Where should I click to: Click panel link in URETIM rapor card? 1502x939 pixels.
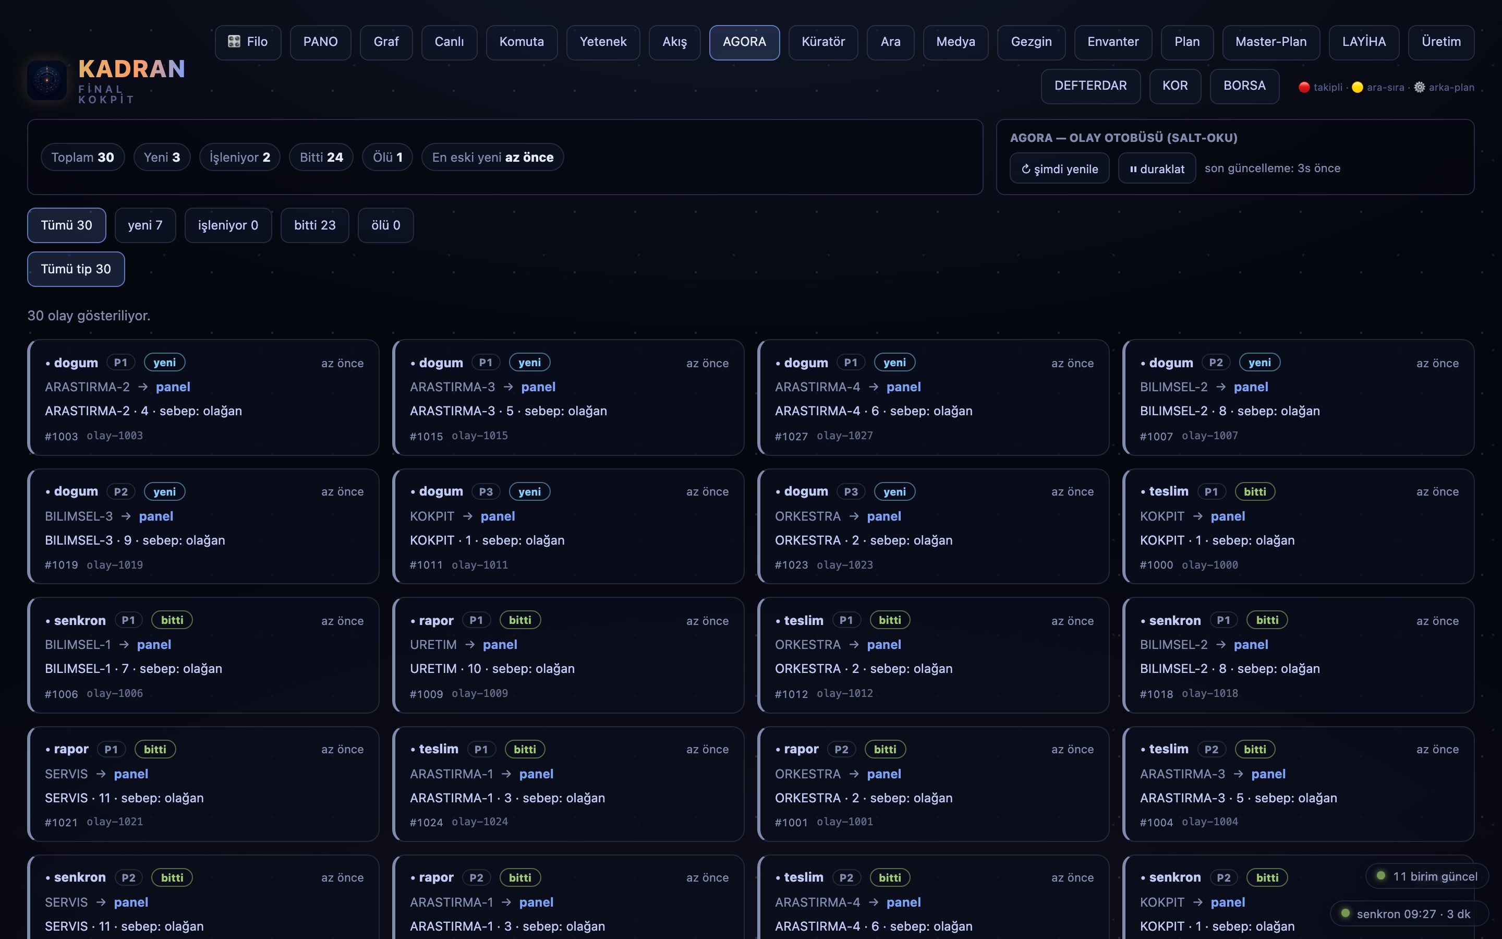coord(500,645)
